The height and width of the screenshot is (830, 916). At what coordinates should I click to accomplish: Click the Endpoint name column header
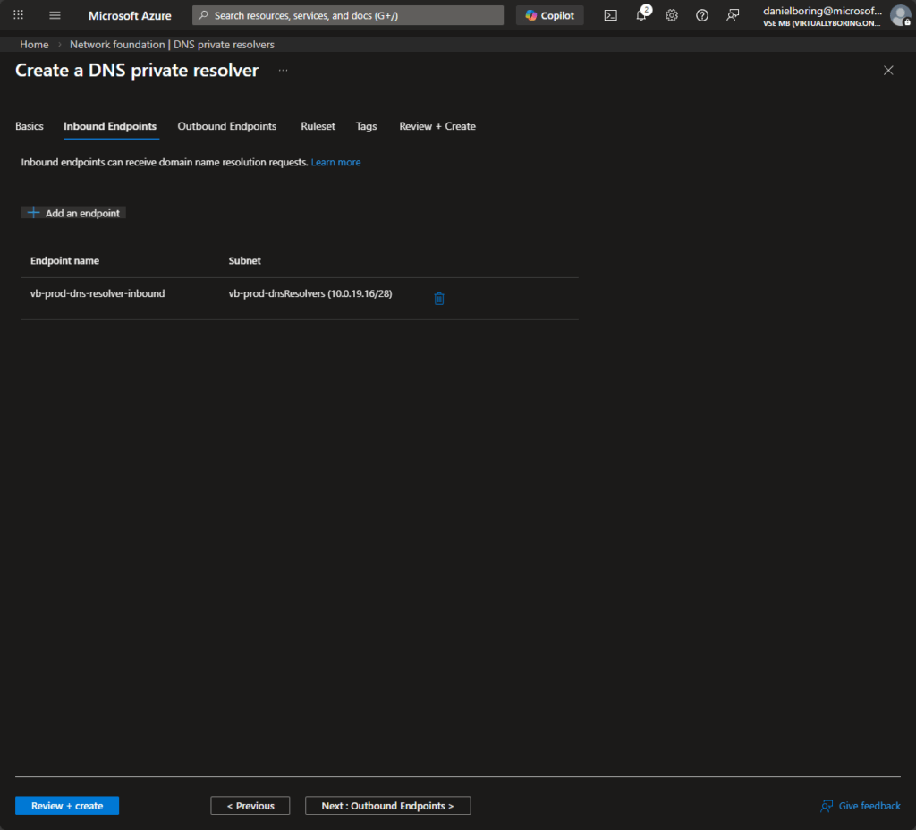tap(64, 260)
